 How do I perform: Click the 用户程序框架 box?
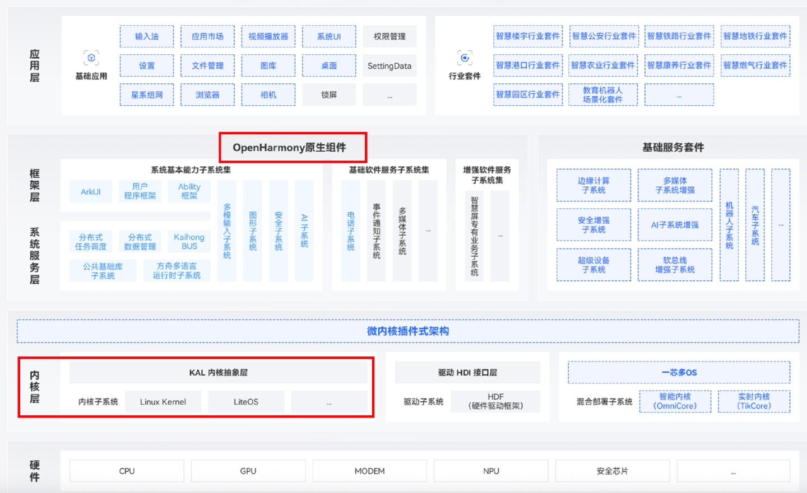pos(140,191)
